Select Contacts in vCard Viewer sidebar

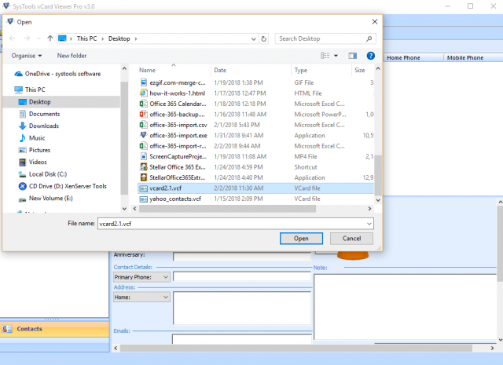click(x=54, y=329)
